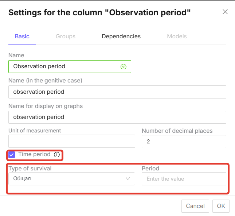Image resolution: width=235 pixels, height=216 pixels.
Task: Click Number of decimal places field
Action: (184, 142)
